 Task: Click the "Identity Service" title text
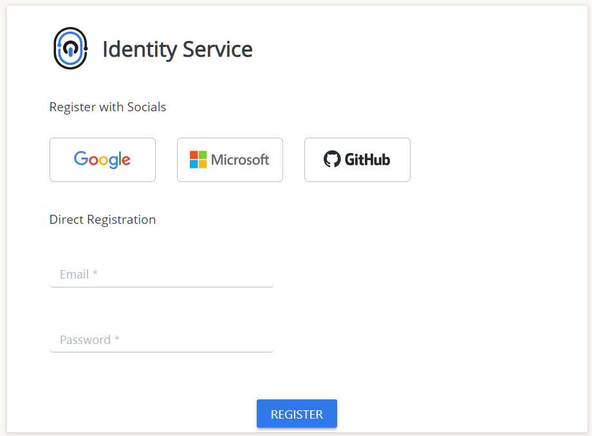(x=178, y=50)
